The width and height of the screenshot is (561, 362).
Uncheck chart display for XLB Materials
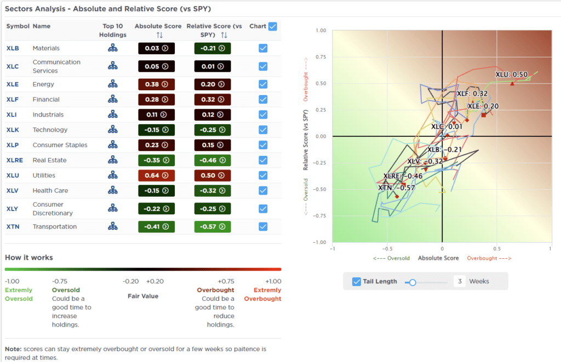(x=263, y=48)
